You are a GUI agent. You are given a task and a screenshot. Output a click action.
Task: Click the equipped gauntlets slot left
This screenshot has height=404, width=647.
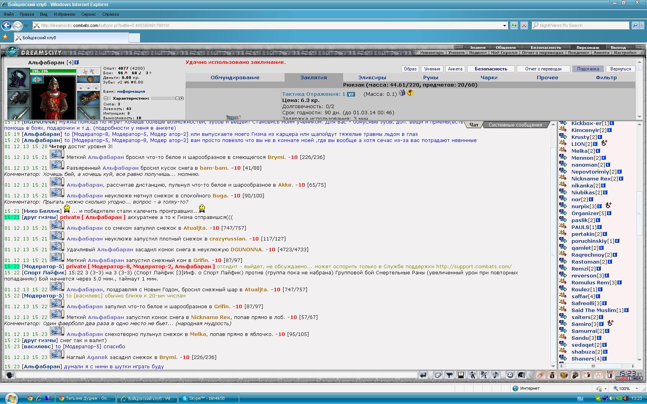18,99
